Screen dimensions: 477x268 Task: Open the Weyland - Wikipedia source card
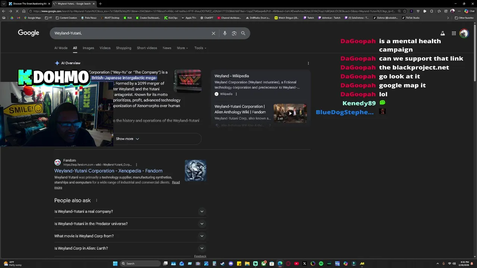260,84
